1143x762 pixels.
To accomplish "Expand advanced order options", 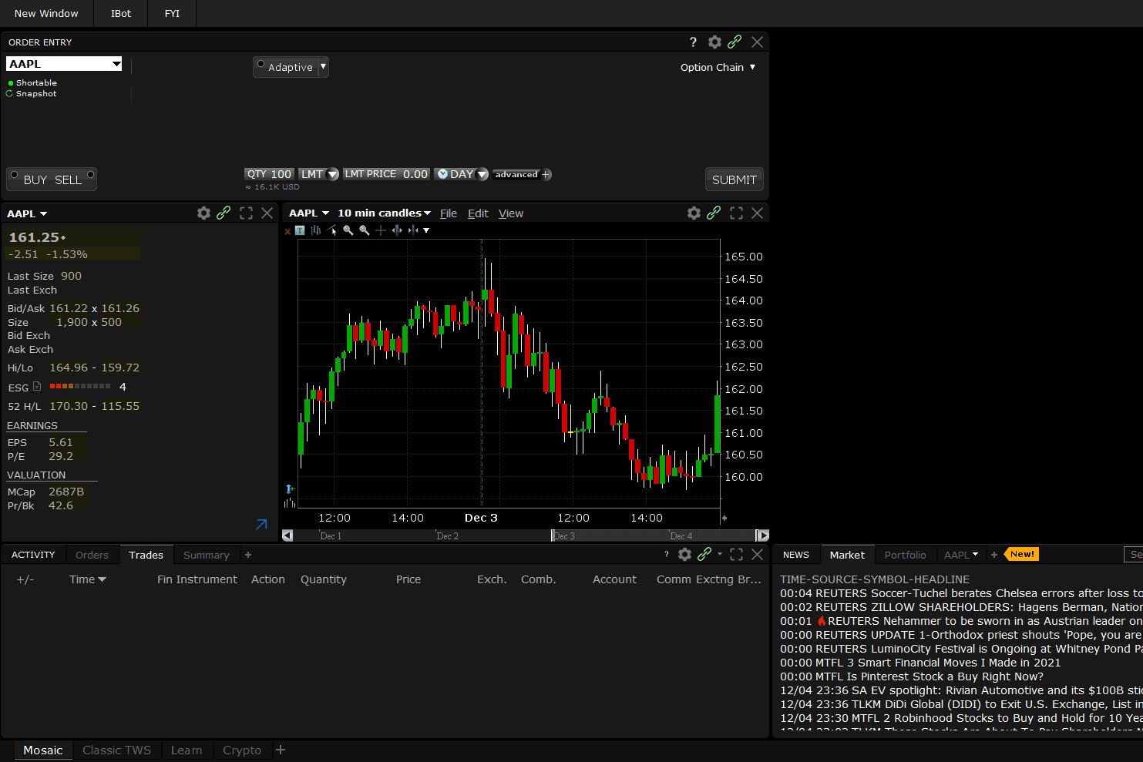I will (522, 174).
